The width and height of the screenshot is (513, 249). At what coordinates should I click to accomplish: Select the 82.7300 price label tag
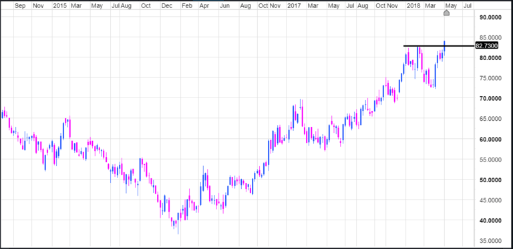[486, 46]
